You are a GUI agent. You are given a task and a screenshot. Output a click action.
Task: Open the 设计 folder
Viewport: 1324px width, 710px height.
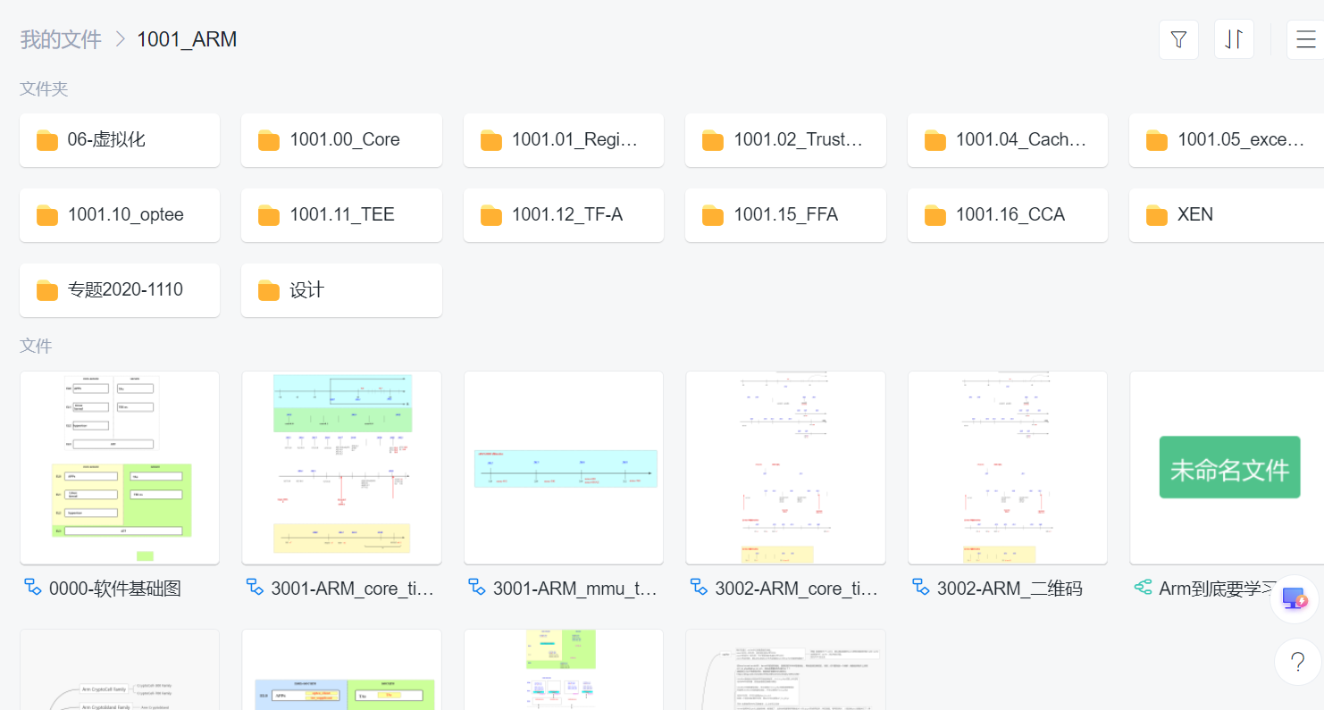tap(341, 290)
